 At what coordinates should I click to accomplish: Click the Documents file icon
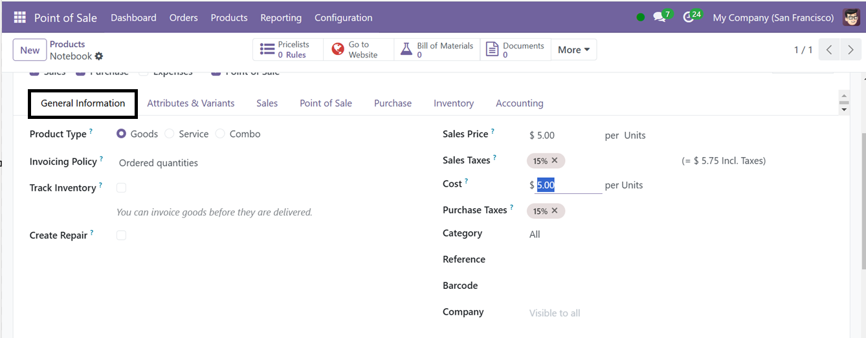pyautogui.click(x=492, y=50)
